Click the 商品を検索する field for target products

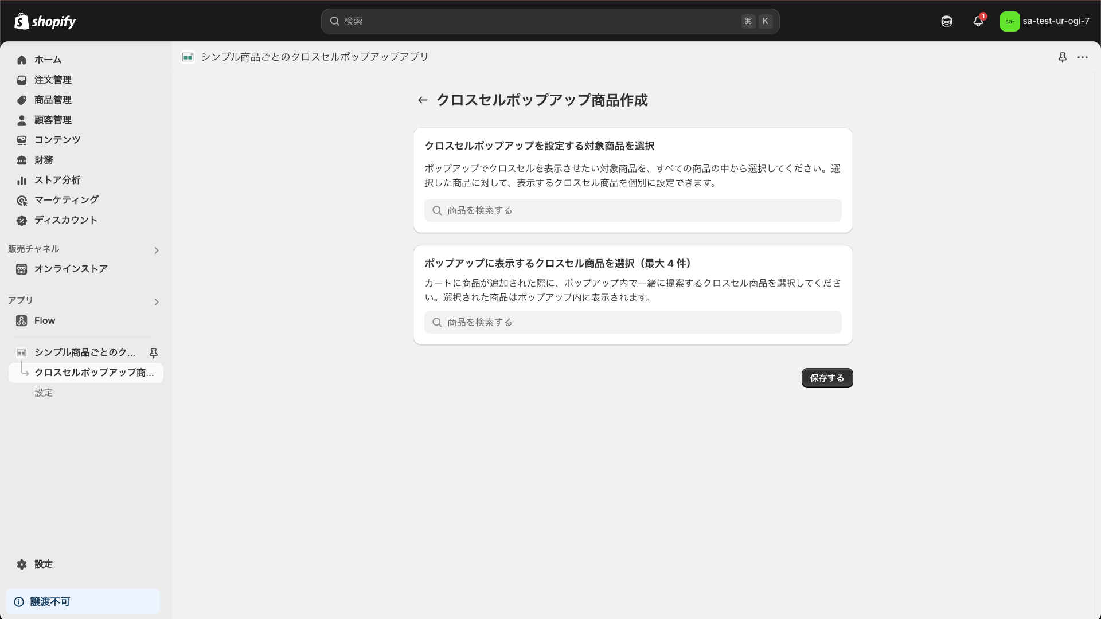[x=632, y=210]
